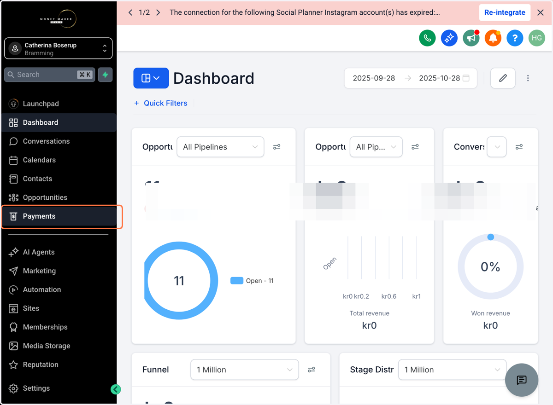Click the pencil edit dashboard button
The height and width of the screenshot is (405, 553).
[503, 78]
